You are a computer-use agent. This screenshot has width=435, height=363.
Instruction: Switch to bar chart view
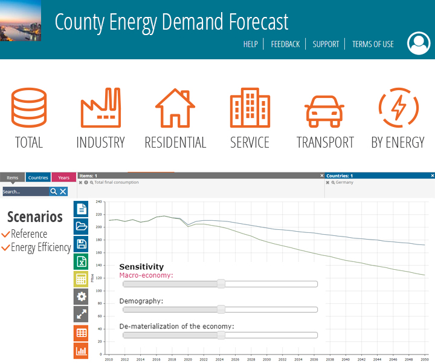(x=81, y=350)
